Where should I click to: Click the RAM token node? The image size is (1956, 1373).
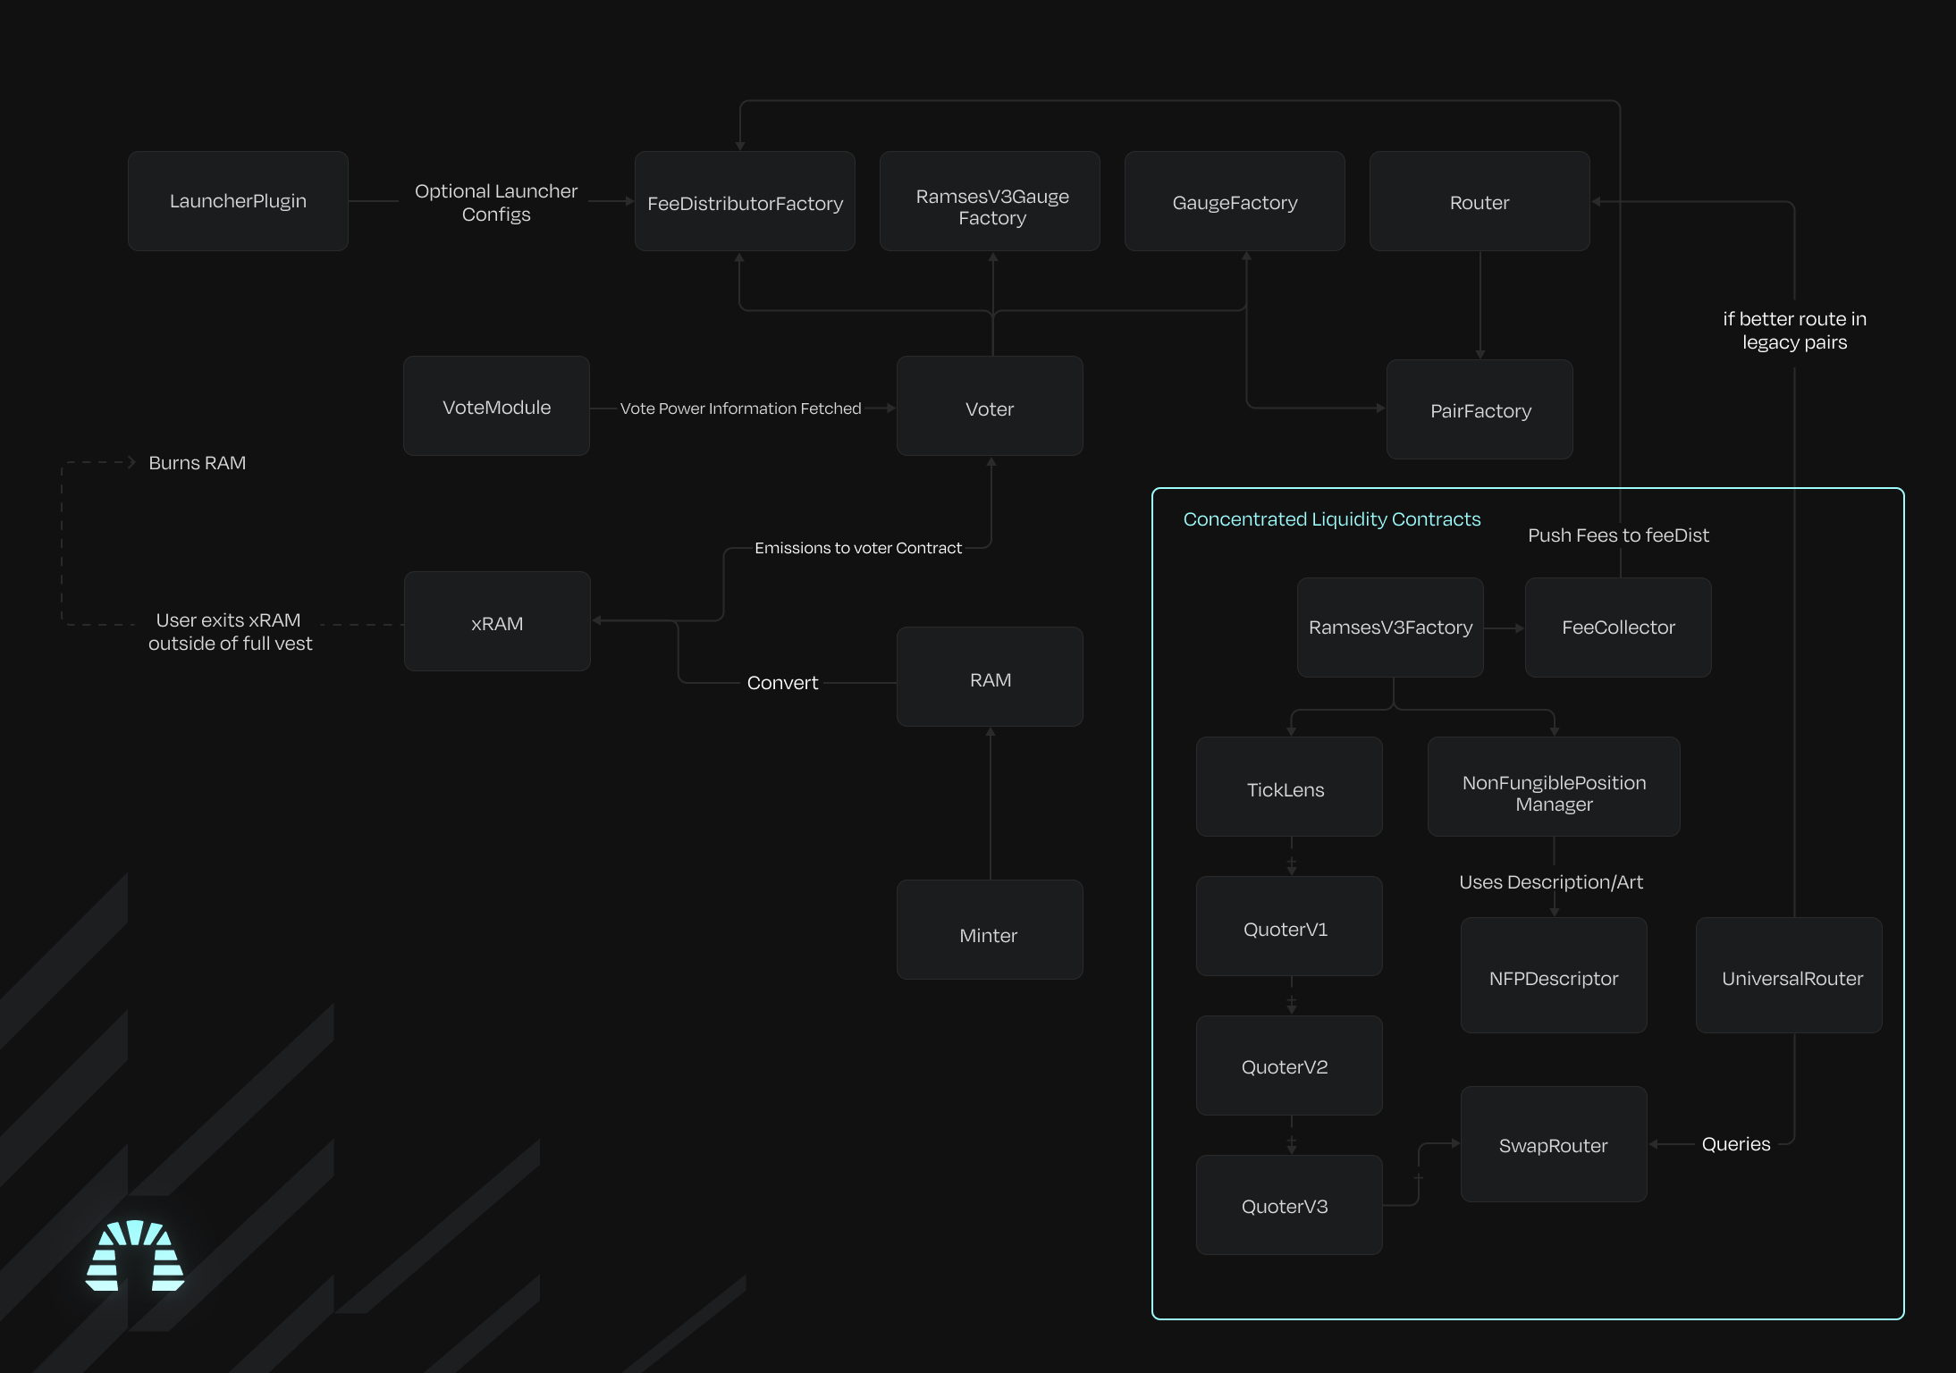[x=990, y=678]
